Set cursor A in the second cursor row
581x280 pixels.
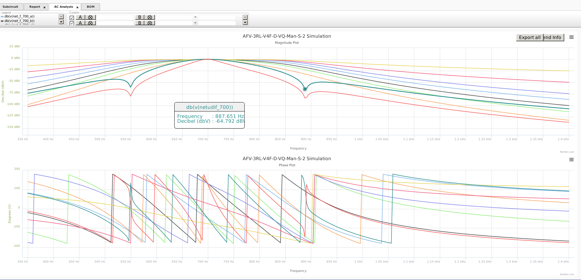click(x=80, y=23)
